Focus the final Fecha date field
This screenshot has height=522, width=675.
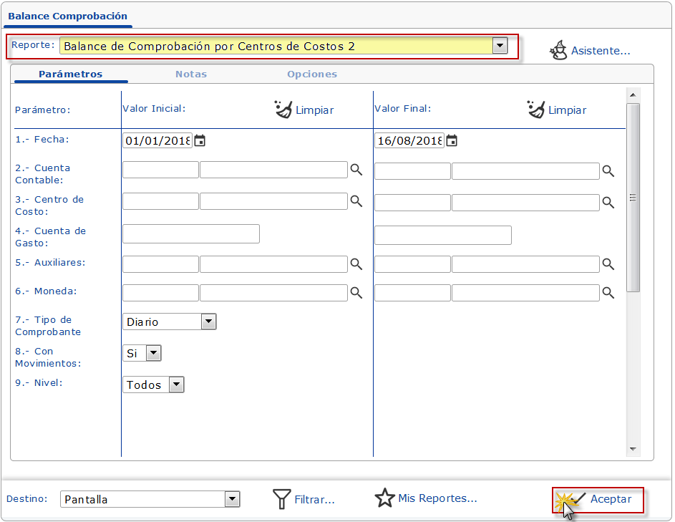pos(409,140)
